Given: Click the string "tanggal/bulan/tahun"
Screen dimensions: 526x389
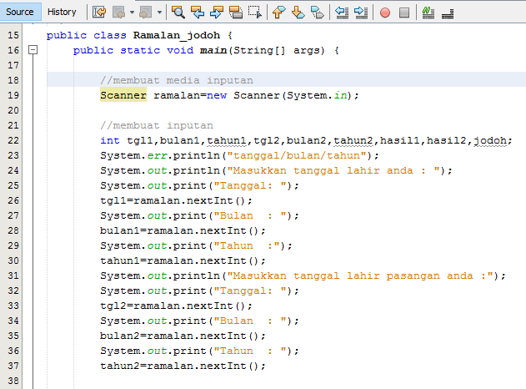Looking at the screenshot, I should pyautogui.click(x=297, y=155).
